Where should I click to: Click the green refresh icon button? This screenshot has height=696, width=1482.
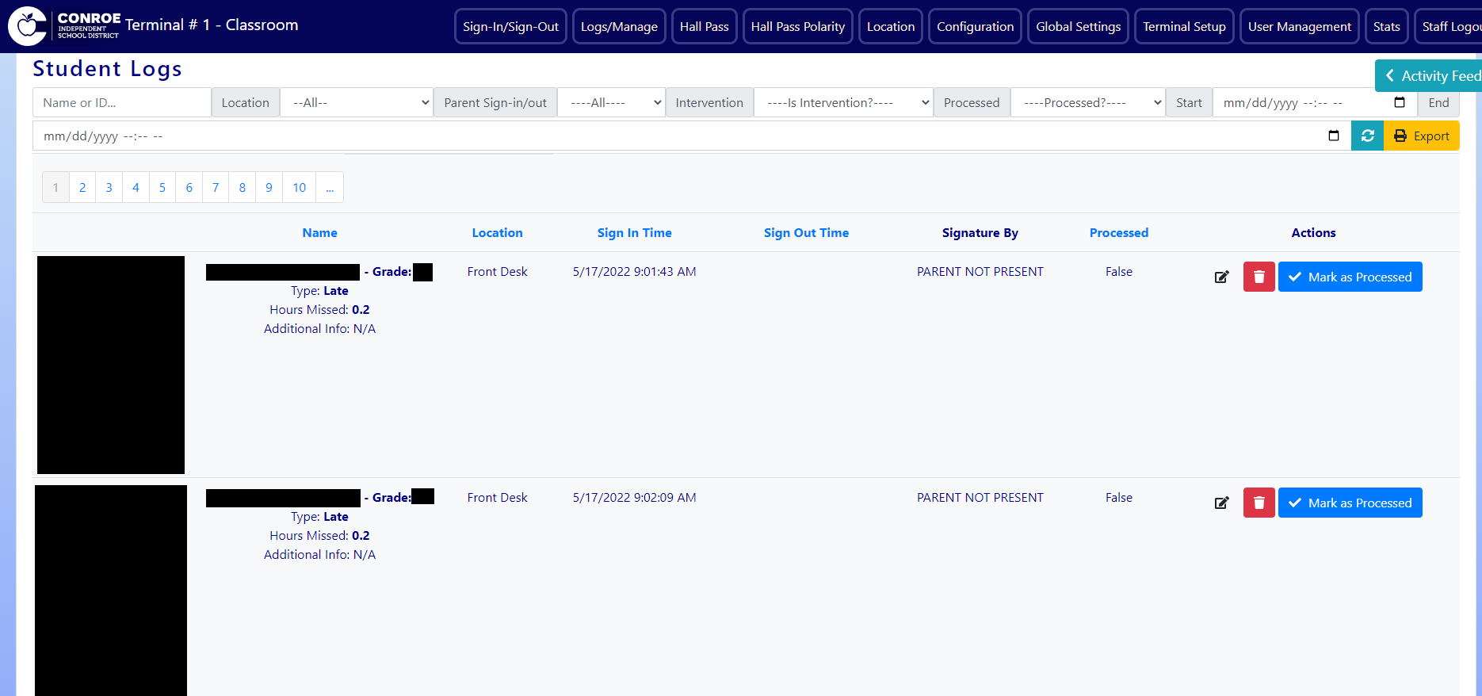[1367, 136]
